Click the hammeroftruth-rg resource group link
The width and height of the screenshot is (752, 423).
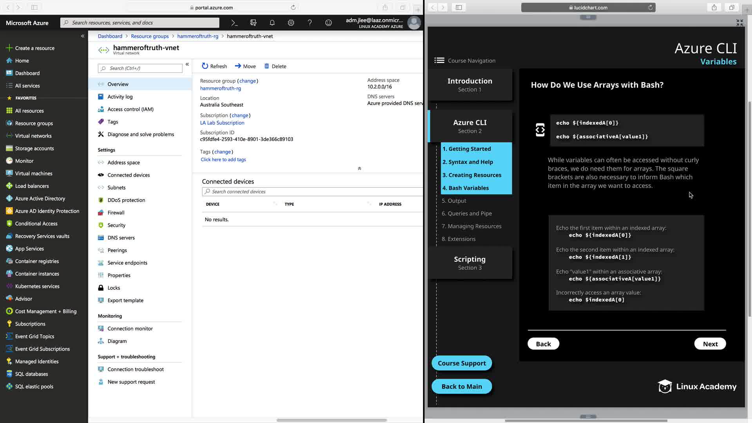pos(221,89)
